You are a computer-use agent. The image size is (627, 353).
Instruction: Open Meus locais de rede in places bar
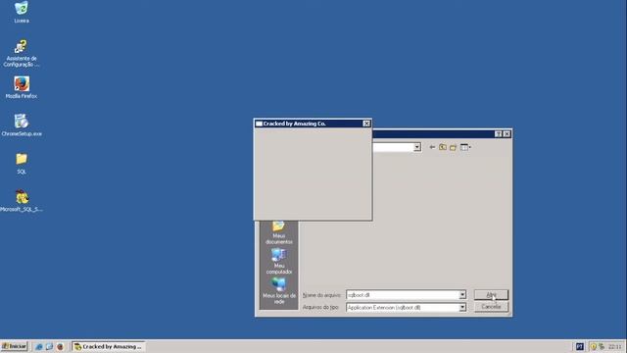click(x=278, y=291)
